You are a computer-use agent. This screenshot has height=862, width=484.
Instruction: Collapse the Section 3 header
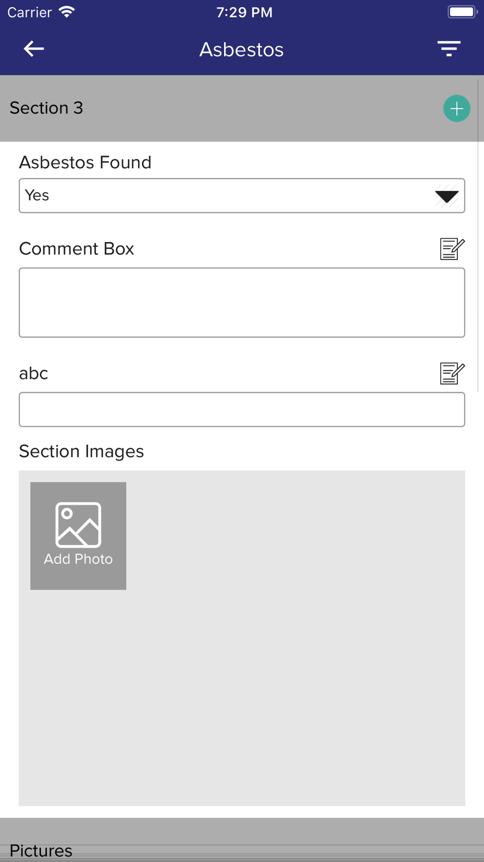[x=242, y=109]
